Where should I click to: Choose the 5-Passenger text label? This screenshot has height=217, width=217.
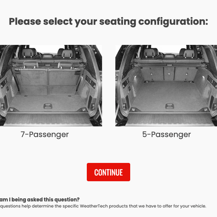pos(166,135)
